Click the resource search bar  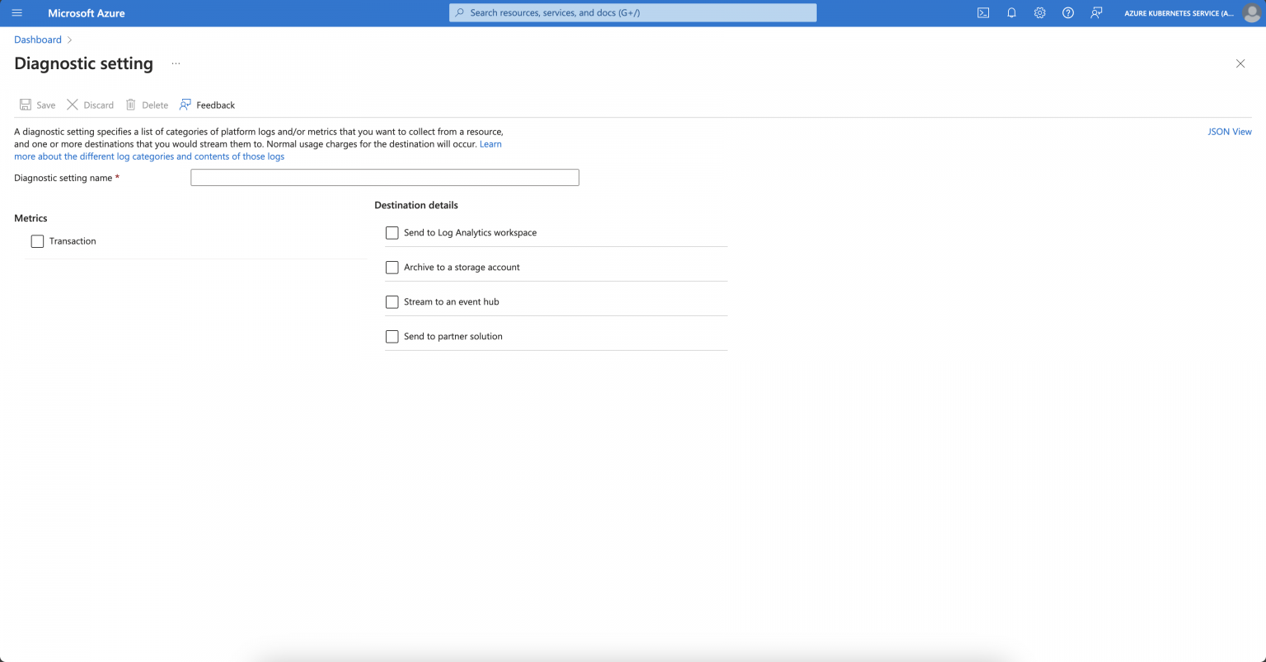(632, 12)
